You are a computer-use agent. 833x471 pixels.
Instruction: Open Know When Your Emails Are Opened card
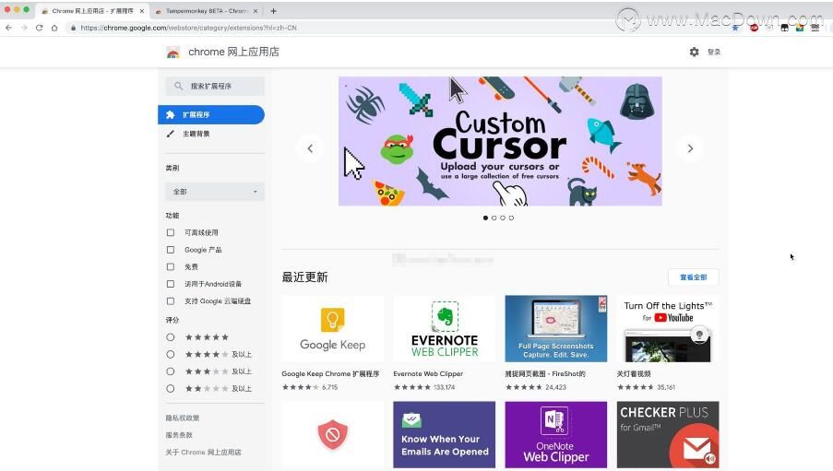click(444, 434)
